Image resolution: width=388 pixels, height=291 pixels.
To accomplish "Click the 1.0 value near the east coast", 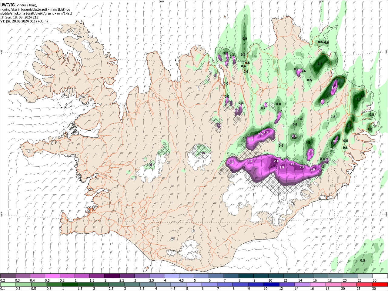I will (370, 129).
